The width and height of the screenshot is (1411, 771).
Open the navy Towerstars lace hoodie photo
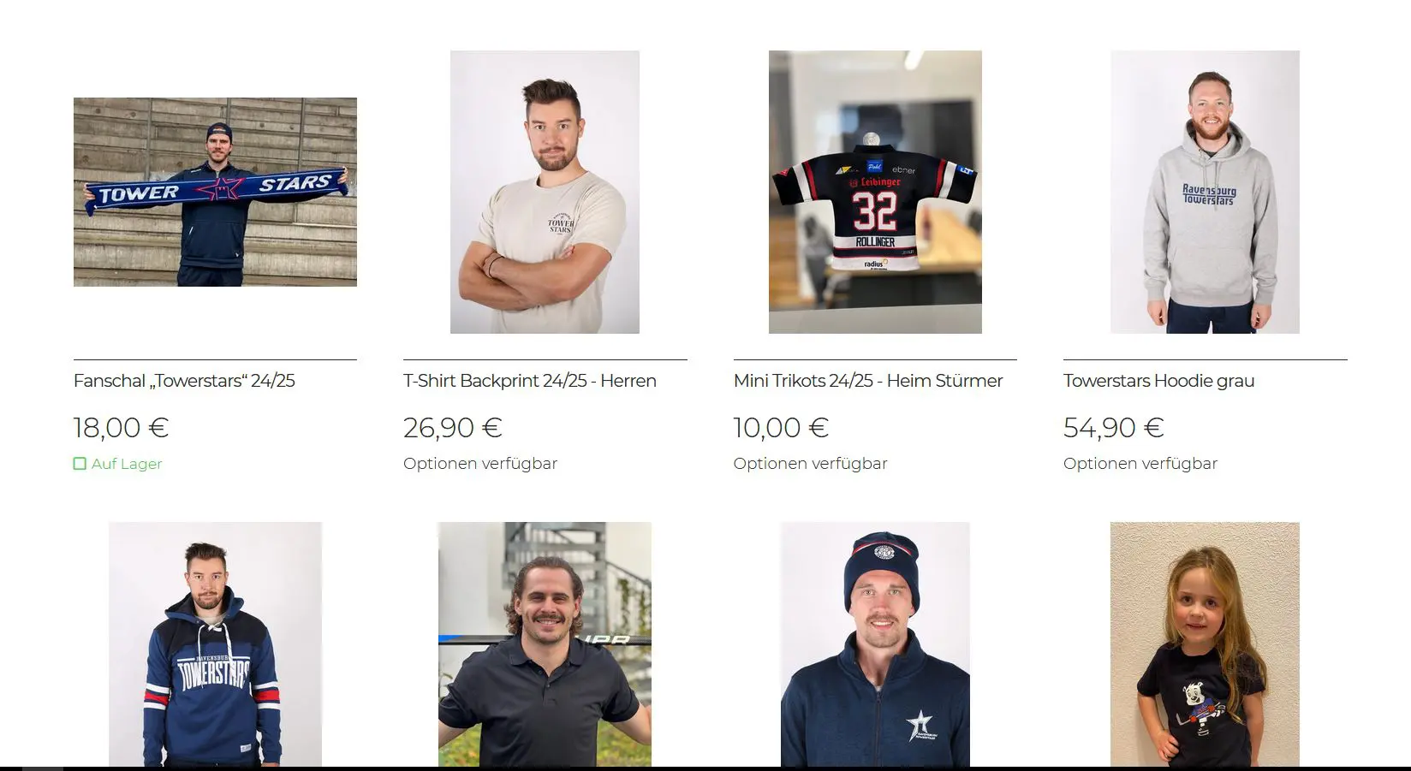(215, 644)
